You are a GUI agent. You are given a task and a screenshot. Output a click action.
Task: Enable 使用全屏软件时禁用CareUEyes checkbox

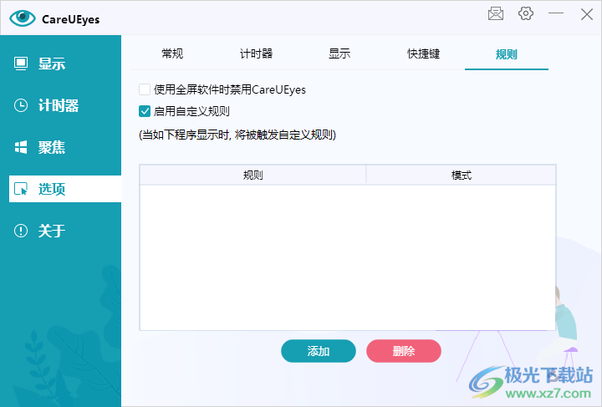(145, 89)
